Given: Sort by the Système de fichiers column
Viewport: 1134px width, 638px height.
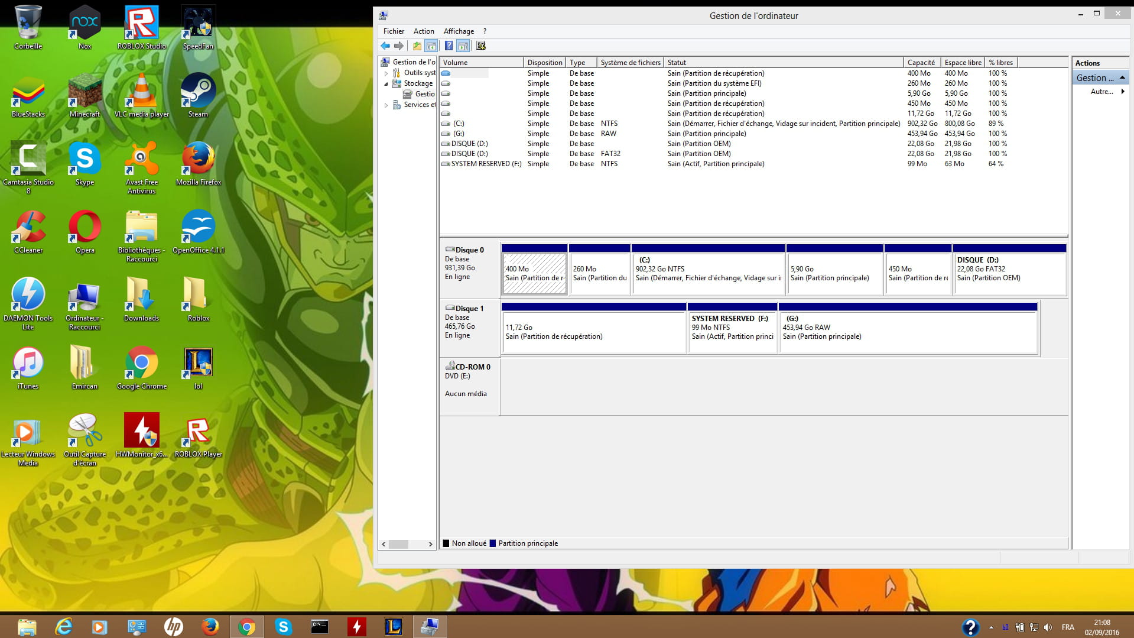Looking at the screenshot, I should coord(630,63).
